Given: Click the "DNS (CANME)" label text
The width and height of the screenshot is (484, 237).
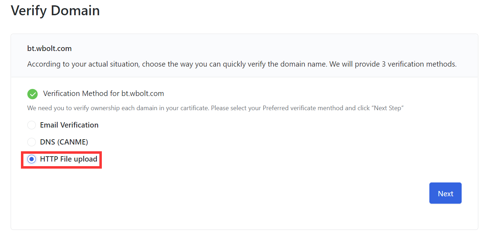Looking at the screenshot, I should pyautogui.click(x=64, y=142).
